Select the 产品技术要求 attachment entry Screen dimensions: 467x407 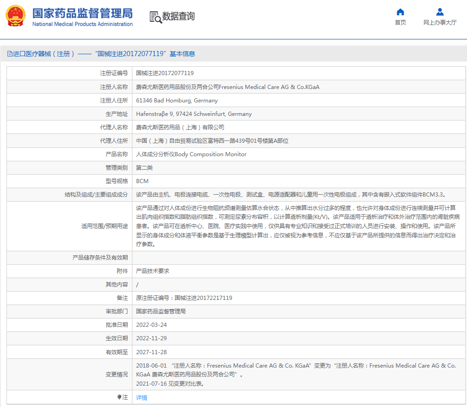coord(153,271)
